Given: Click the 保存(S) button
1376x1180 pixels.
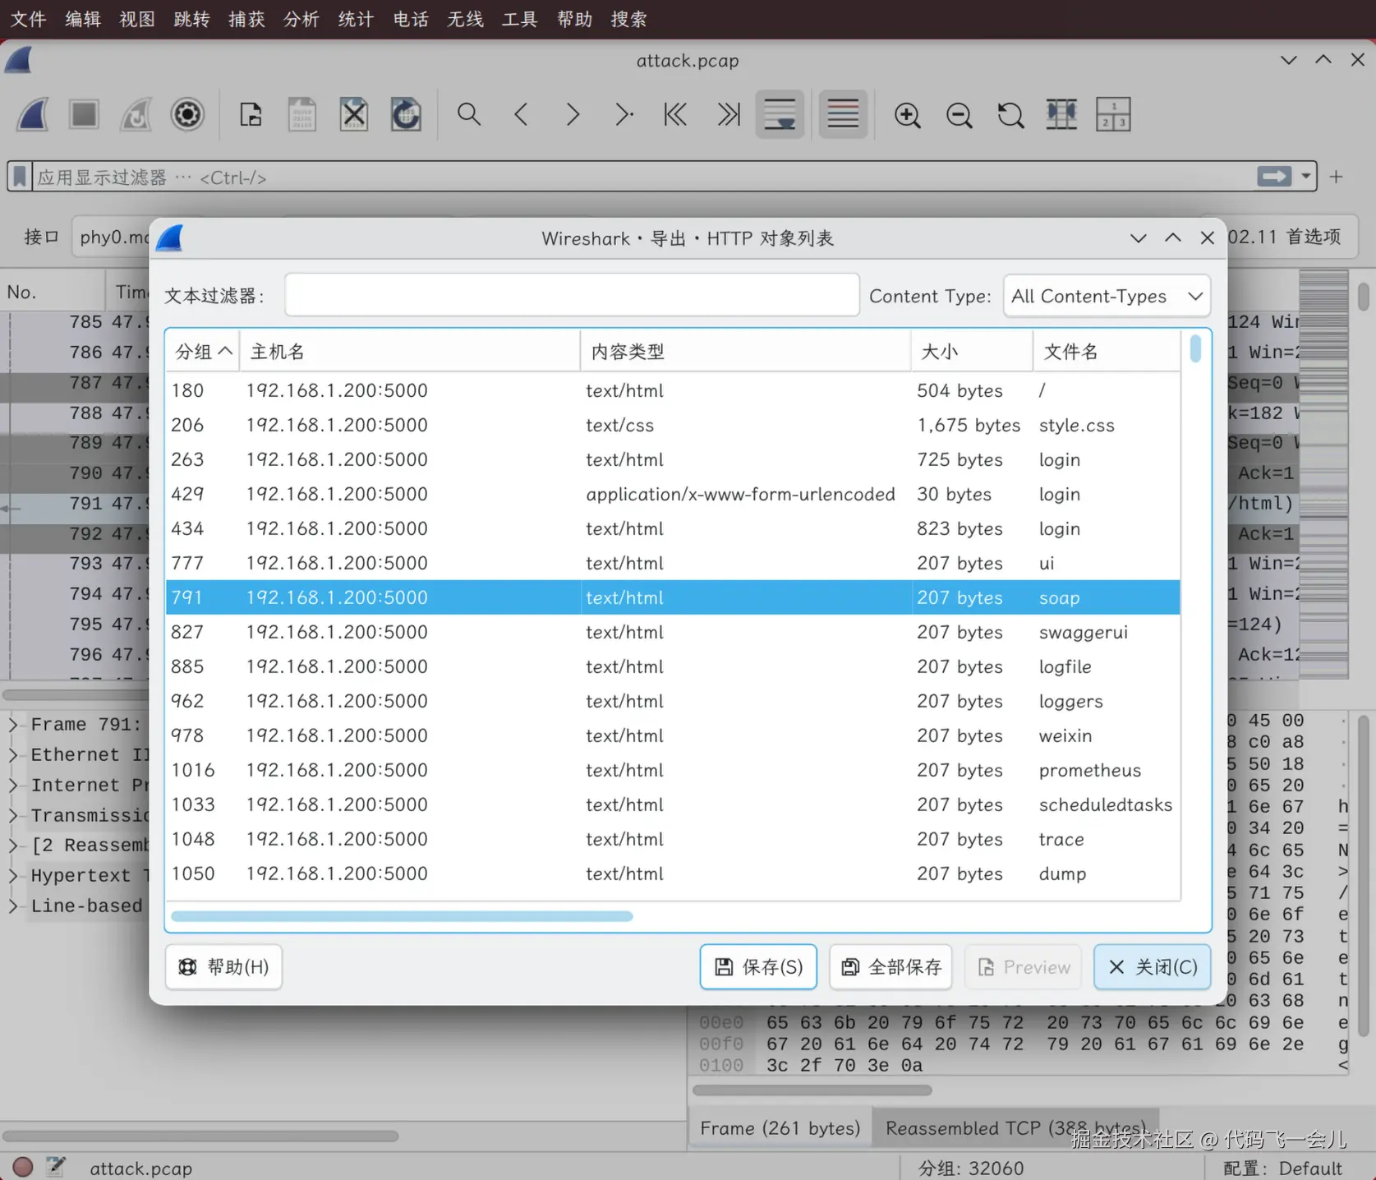Looking at the screenshot, I should (758, 966).
